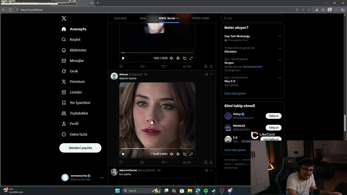The height and width of the screenshot is (195, 347).
Task: Unmute the top video's sound
Action: tap(171, 58)
